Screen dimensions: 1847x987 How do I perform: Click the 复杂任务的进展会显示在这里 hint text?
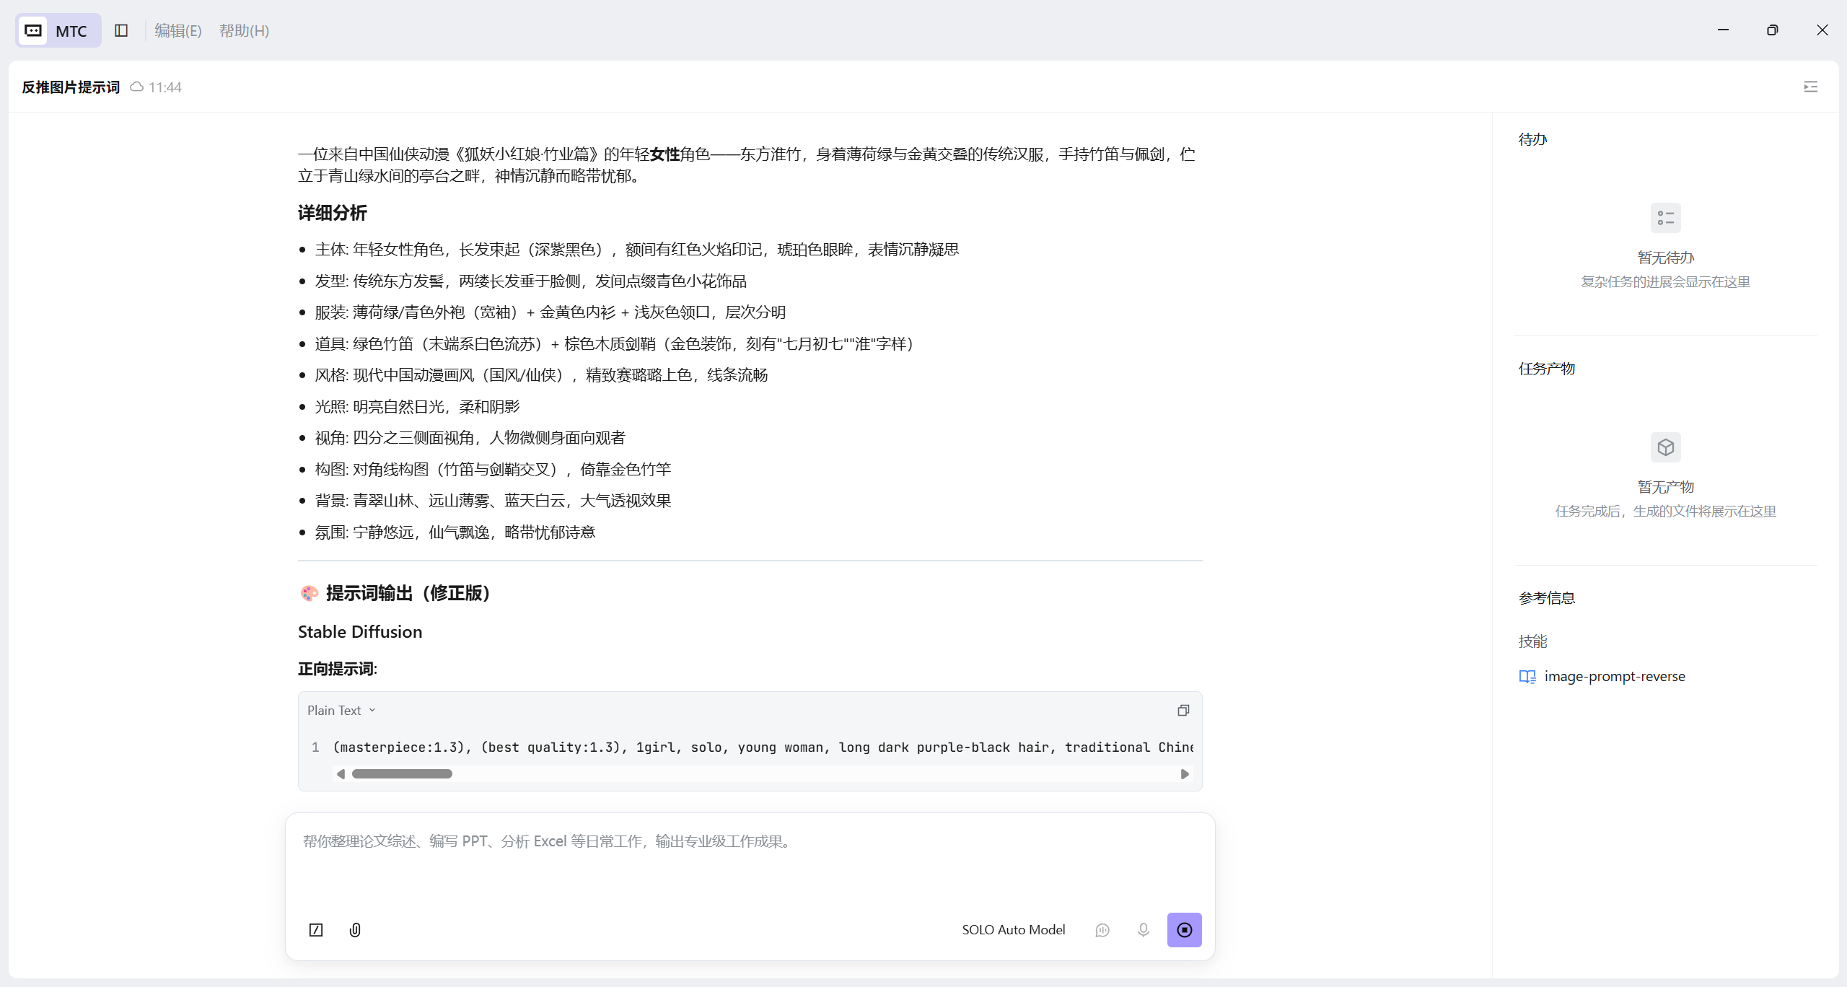pyautogui.click(x=1665, y=281)
